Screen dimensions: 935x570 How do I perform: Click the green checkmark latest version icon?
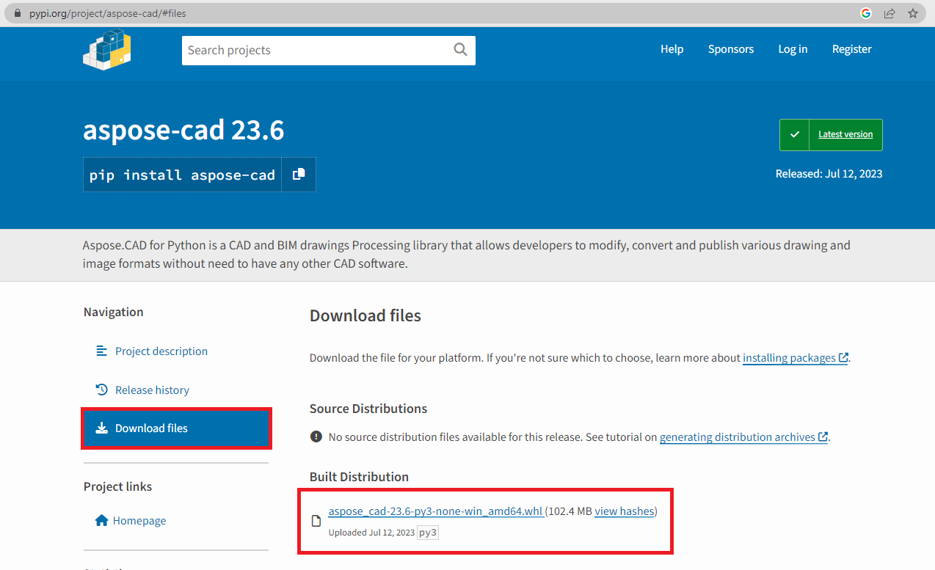click(x=794, y=135)
